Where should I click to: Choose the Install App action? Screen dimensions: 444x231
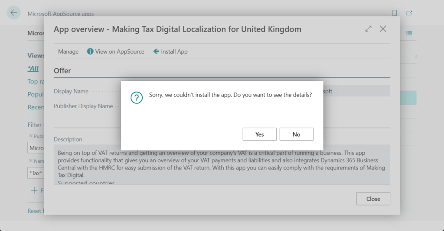pyautogui.click(x=170, y=51)
